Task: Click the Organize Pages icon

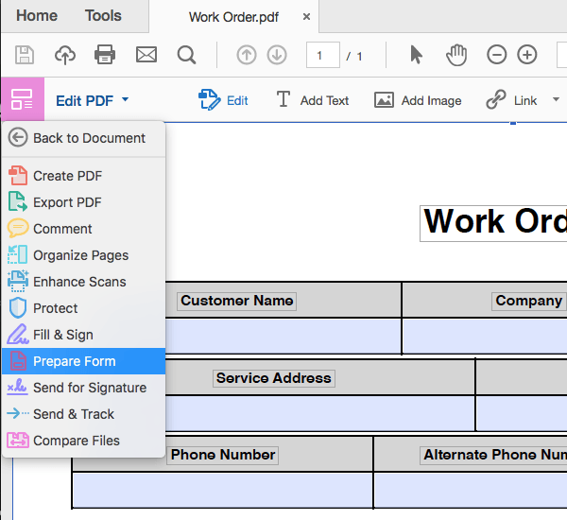Action: (x=17, y=254)
